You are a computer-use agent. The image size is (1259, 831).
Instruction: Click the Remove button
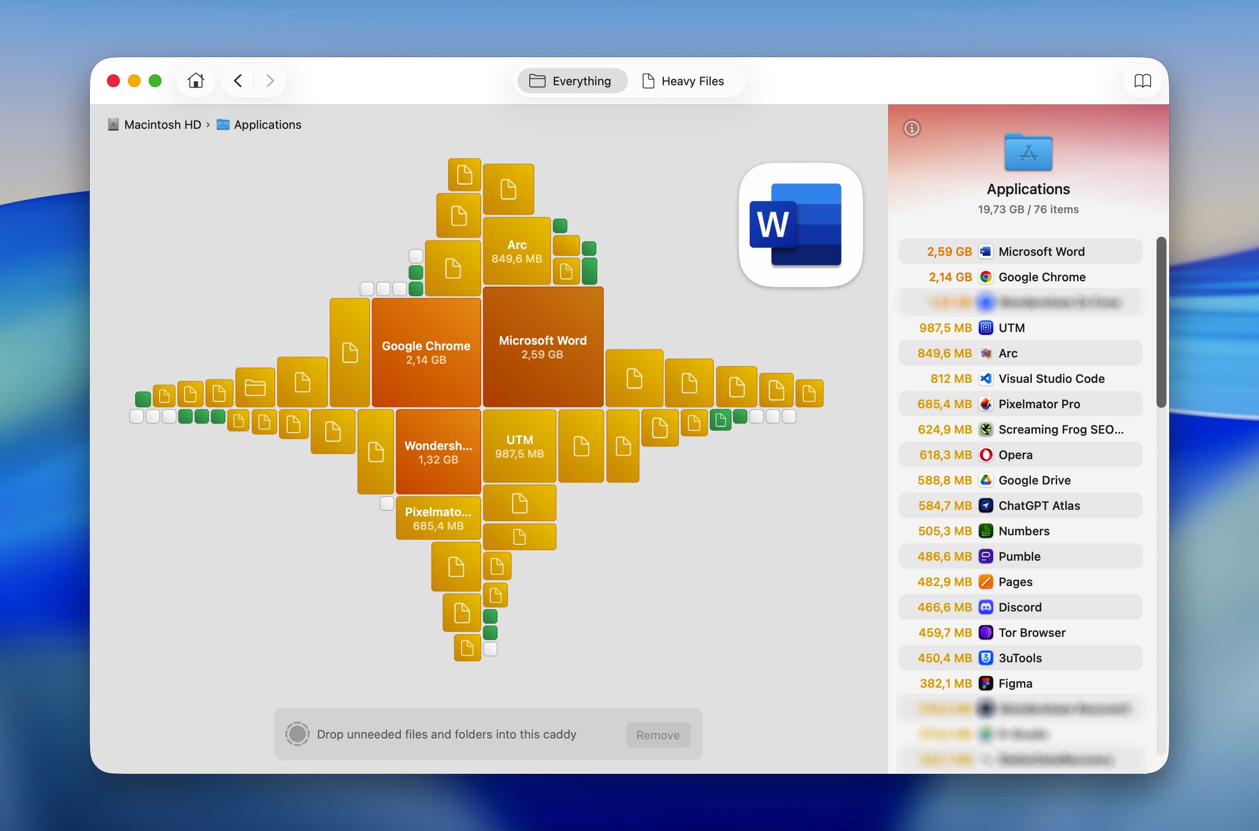658,734
